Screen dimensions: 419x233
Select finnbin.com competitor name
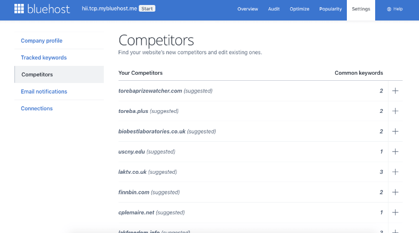tap(134, 192)
